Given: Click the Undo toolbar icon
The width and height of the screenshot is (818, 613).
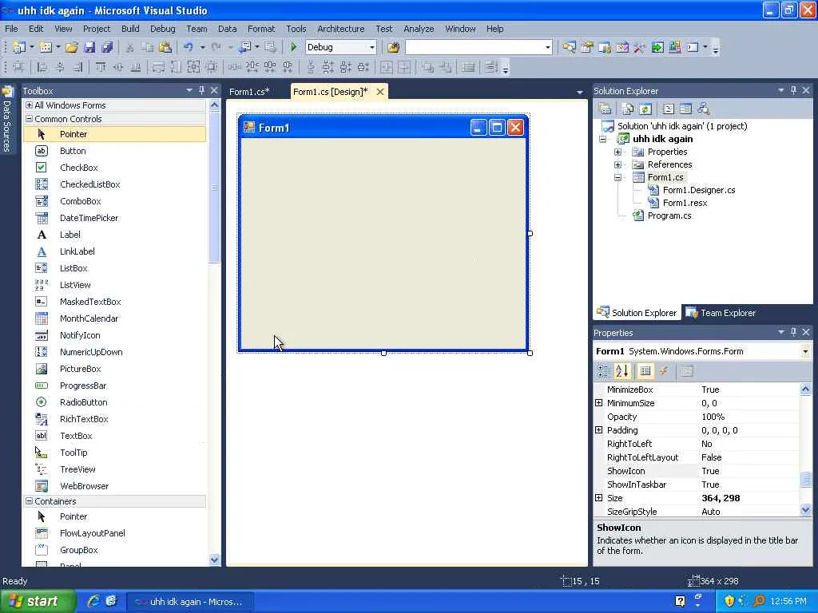Looking at the screenshot, I should pos(188,47).
